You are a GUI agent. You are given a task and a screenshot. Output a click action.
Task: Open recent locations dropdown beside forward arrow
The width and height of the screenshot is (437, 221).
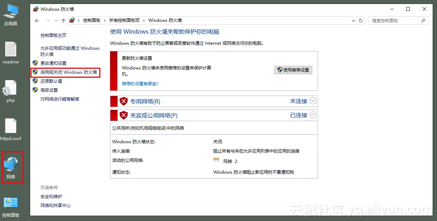tap(56, 21)
